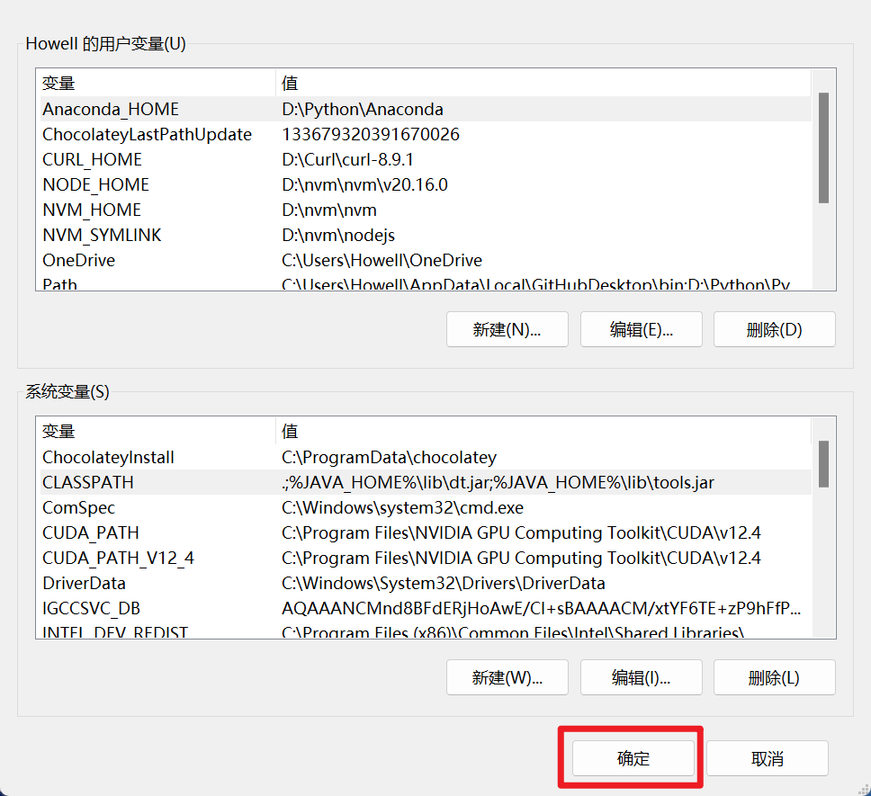Image resolution: width=871 pixels, height=796 pixels.
Task: Select the DriverData system variable row
Action: coord(84,583)
